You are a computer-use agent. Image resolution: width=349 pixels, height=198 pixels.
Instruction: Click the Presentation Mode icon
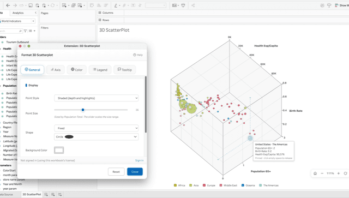coord(183,5)
